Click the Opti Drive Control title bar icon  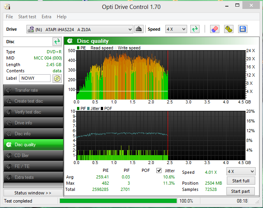pyautogui.click(x=7, y=7)
